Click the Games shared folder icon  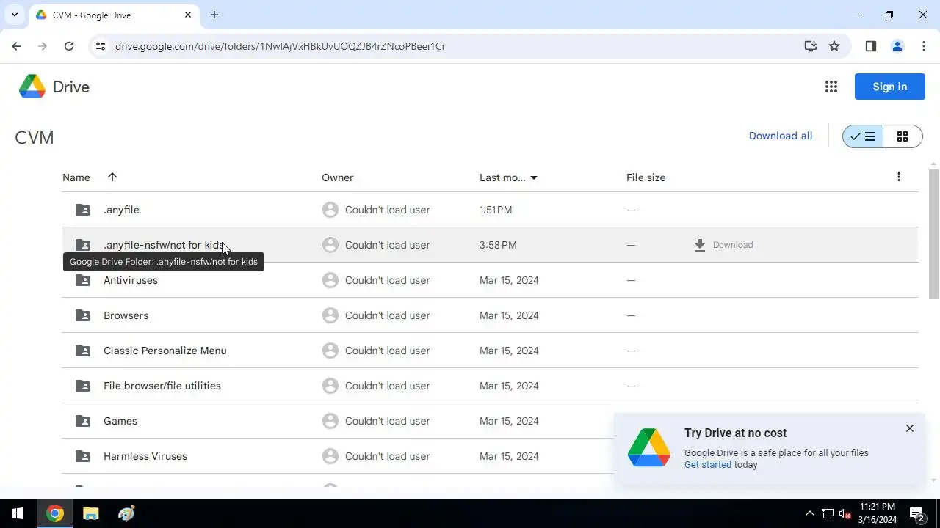click(83, 421)
